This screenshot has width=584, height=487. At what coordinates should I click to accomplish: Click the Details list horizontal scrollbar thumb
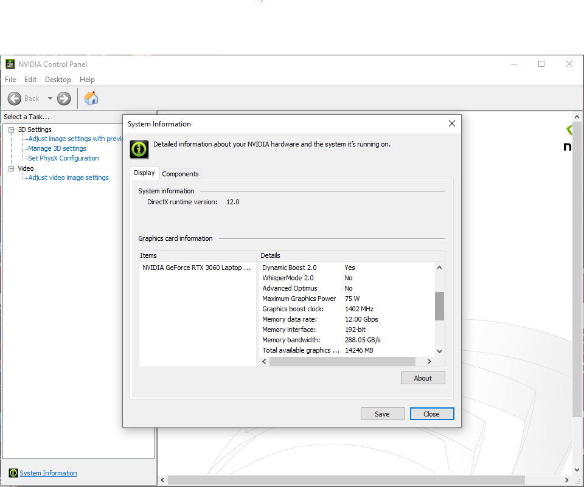click(x=342, y=362)
